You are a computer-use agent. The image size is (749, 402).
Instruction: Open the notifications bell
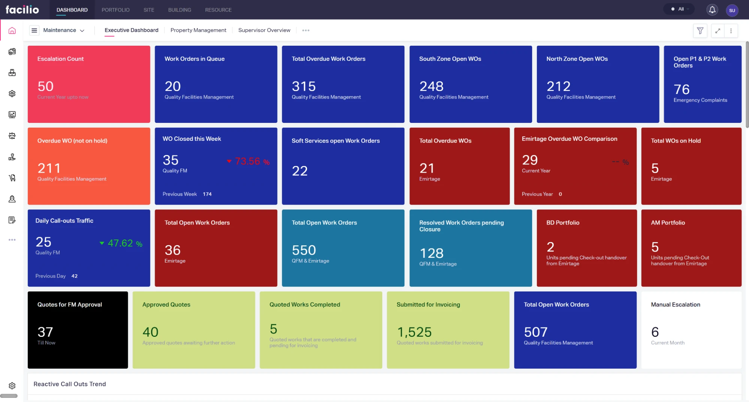712,10
